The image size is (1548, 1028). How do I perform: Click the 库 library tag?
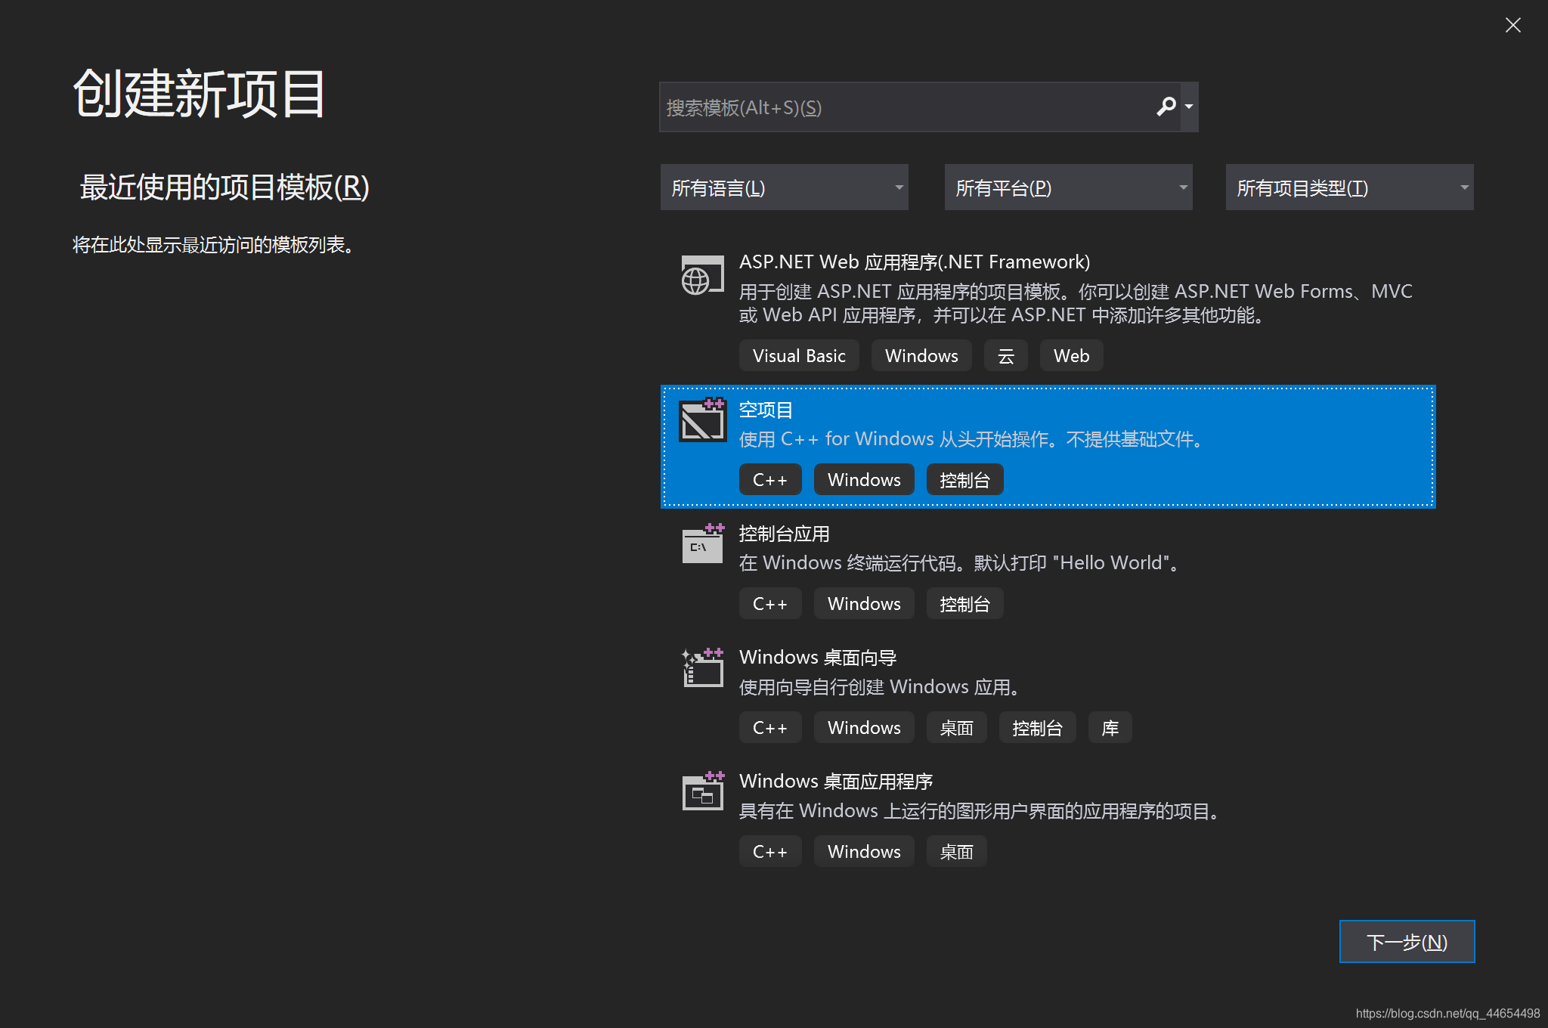tap(1110, 728)
